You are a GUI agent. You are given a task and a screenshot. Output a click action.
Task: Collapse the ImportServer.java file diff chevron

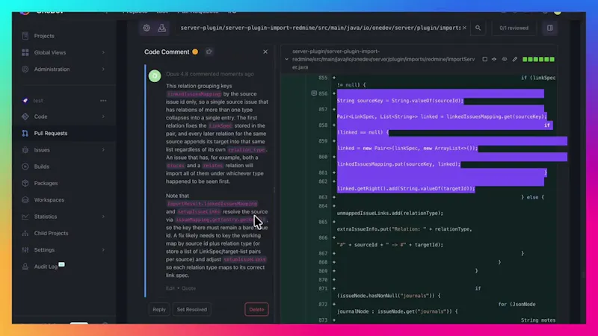(x=286, y=60)
